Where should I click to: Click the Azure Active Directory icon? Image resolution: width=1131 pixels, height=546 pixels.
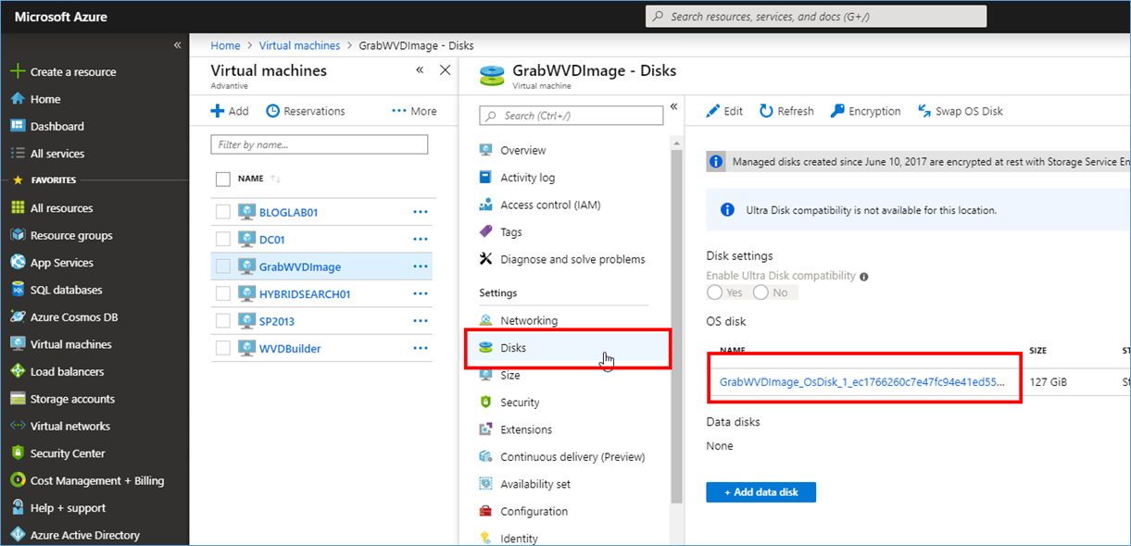[x=17, y=535]
